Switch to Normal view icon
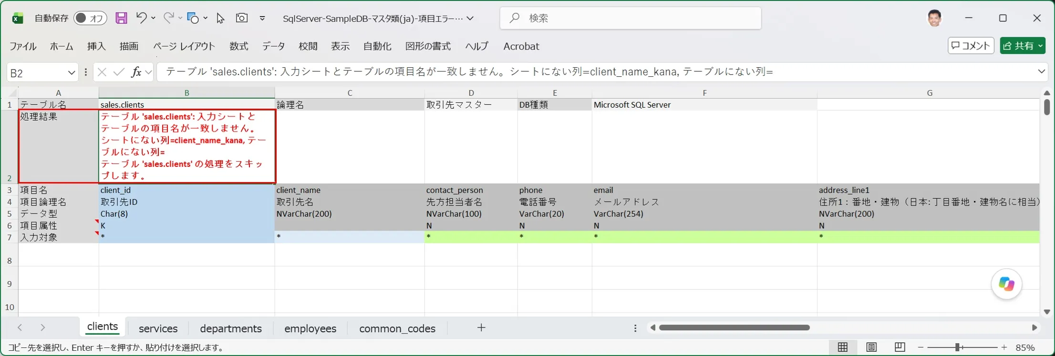The image size is (1055, 356). [x=843, y=347]
